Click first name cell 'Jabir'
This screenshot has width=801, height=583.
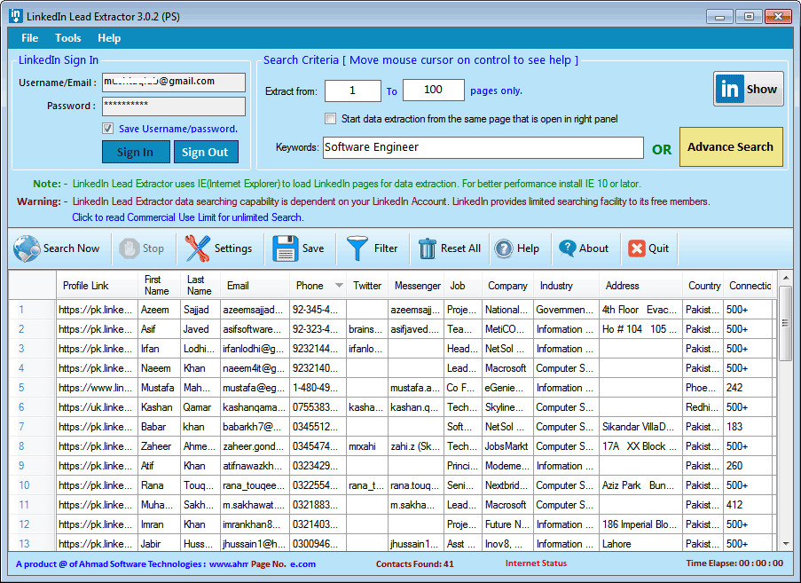click(x=159, y=544)
